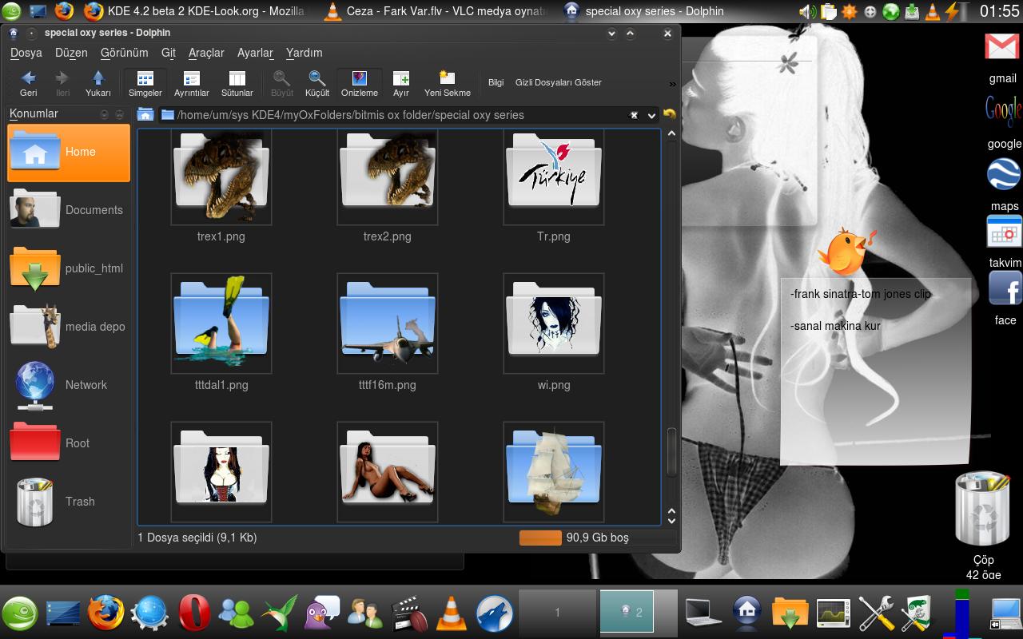Open the Yardım menu

(304, 53)
